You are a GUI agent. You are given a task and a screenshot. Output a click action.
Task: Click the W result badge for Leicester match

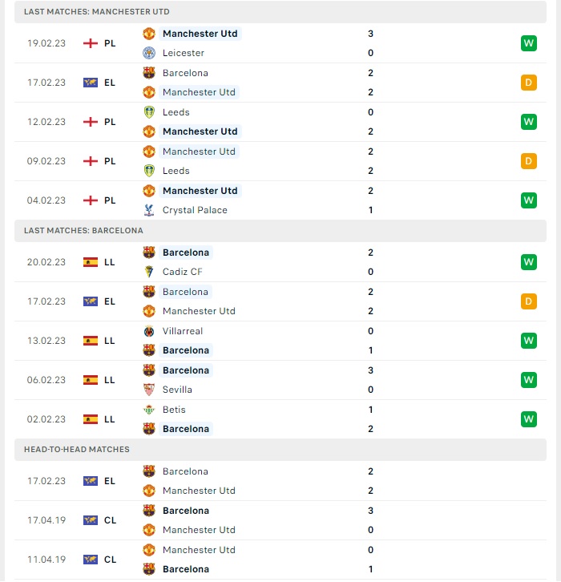529,43
